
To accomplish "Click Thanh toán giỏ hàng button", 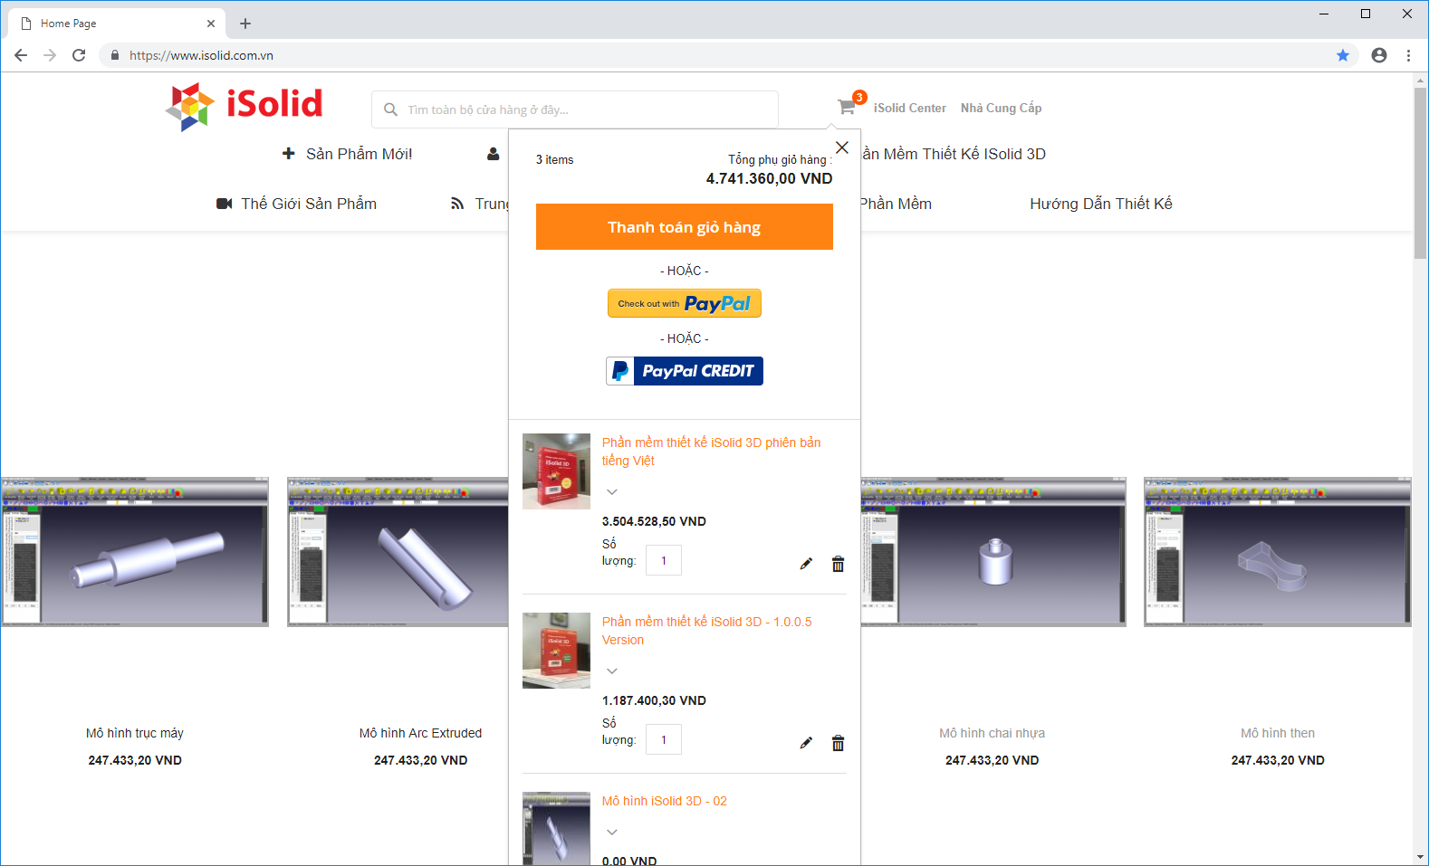I will pyautogui.click(x=685, y=226).
